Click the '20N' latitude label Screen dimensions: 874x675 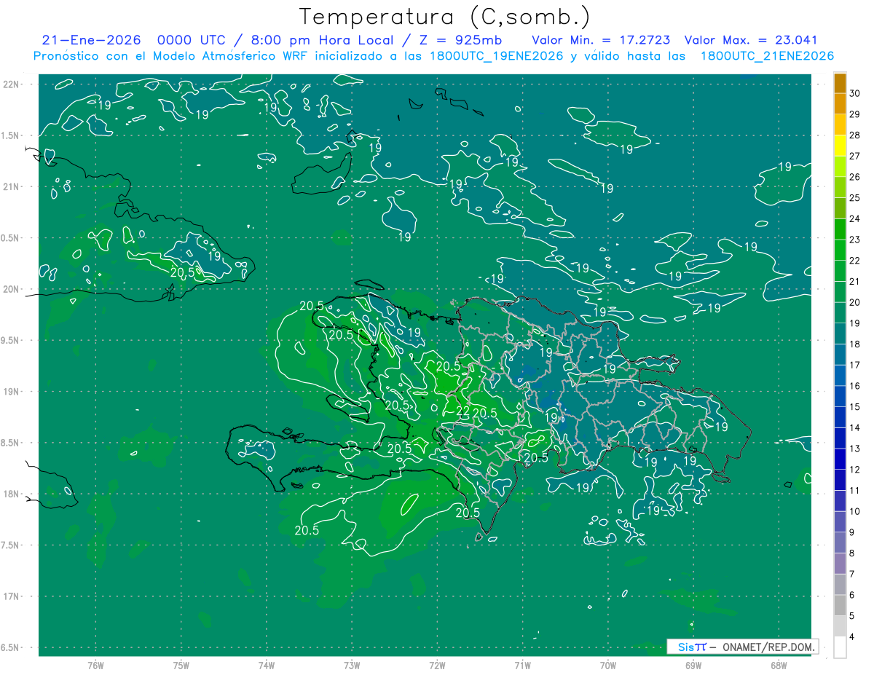coord(12,289)
